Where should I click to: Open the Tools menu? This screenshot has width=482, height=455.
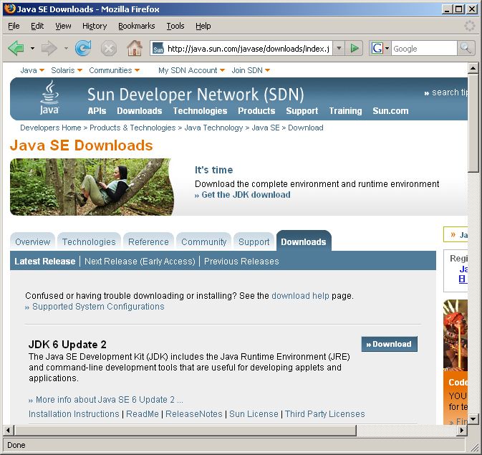[175, 26]
